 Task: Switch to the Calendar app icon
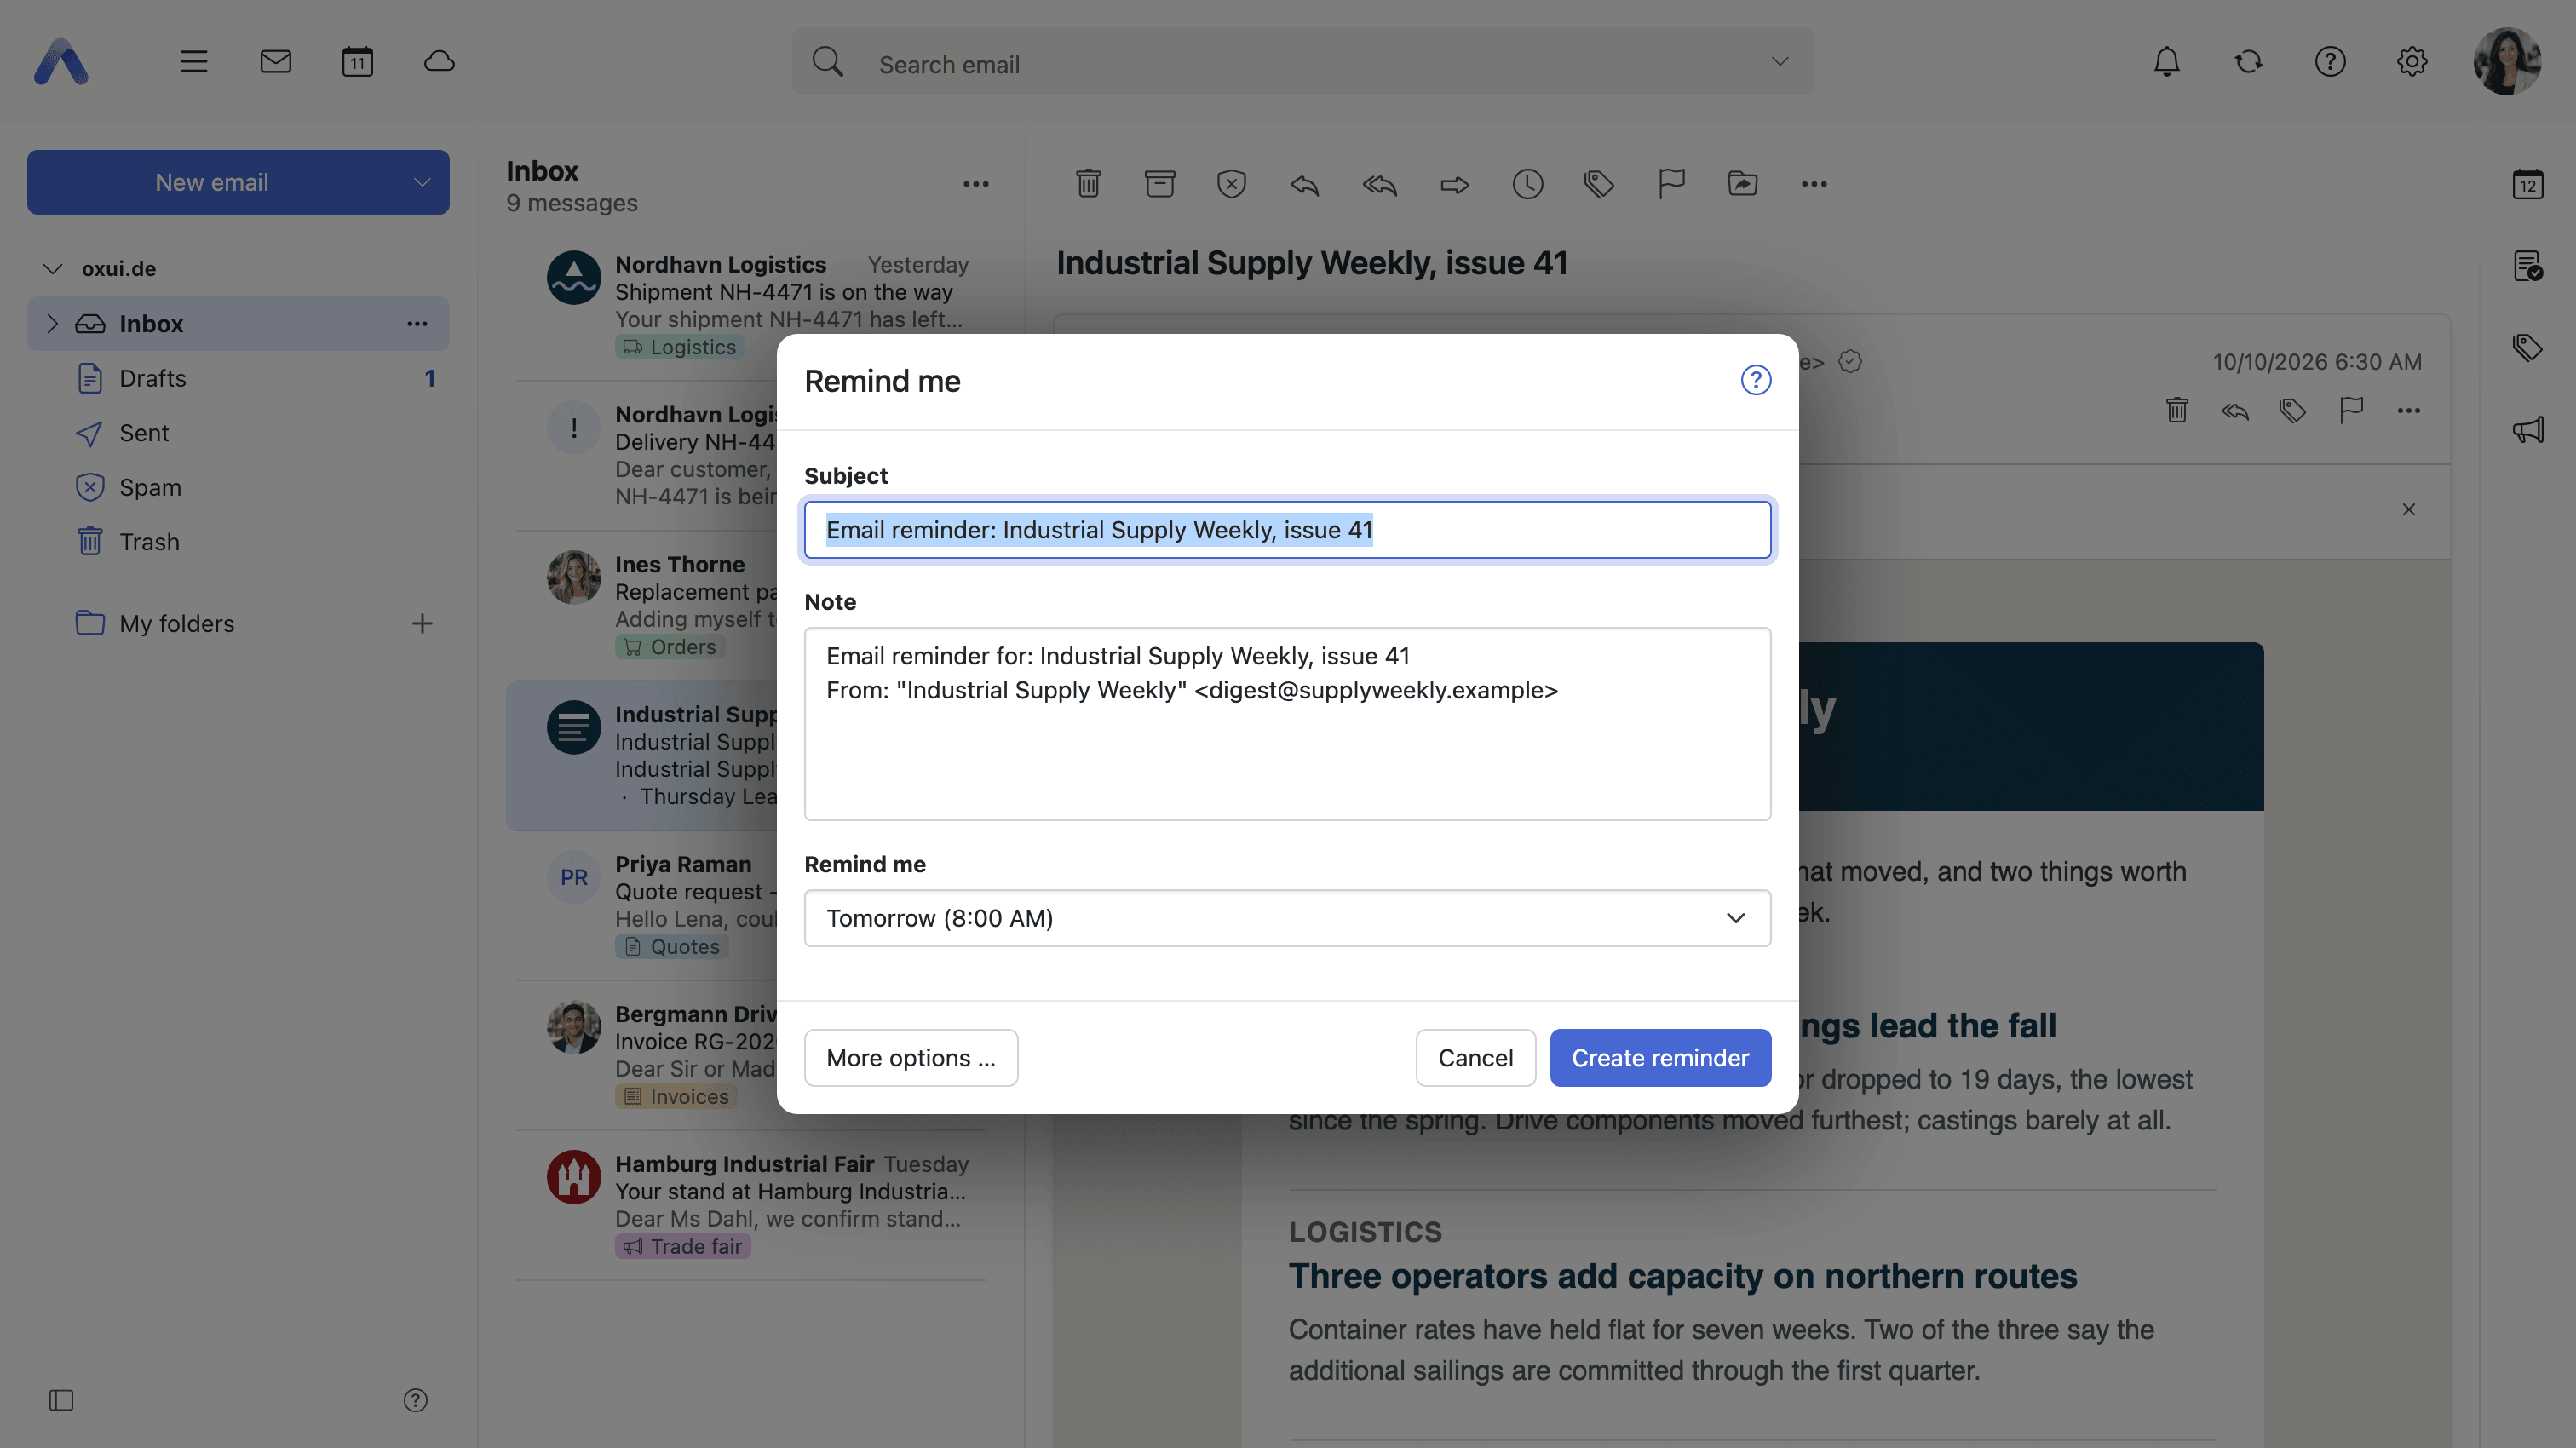point(357,62)
